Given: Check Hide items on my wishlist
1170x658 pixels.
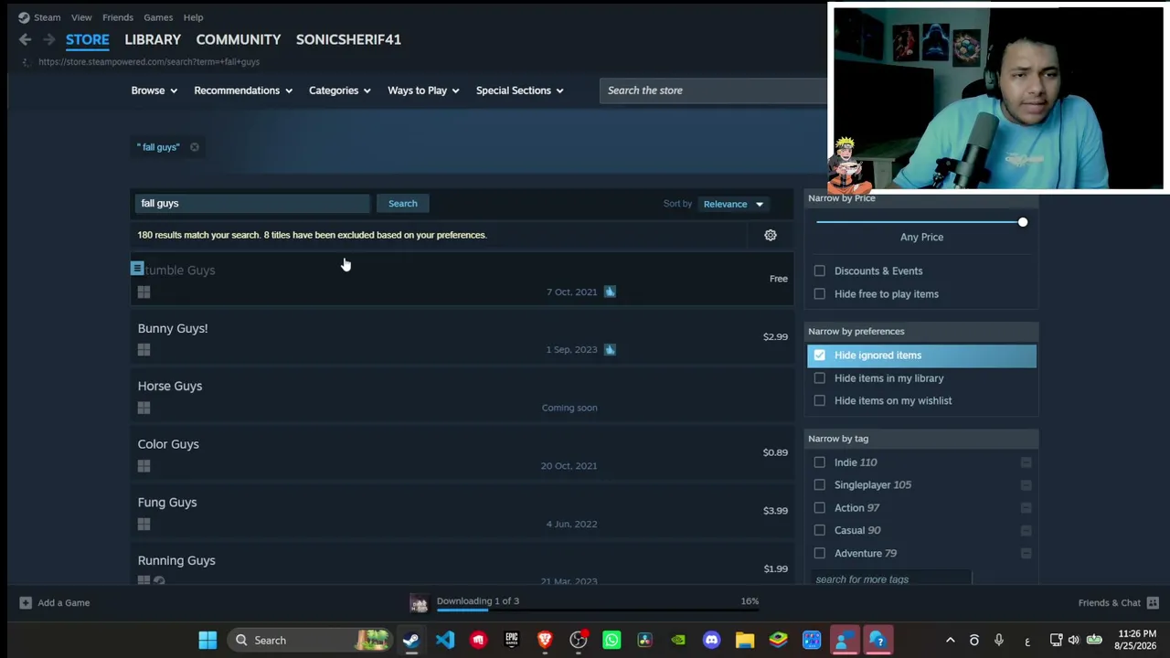Looking at the screenshot, I should pos(820,401).
